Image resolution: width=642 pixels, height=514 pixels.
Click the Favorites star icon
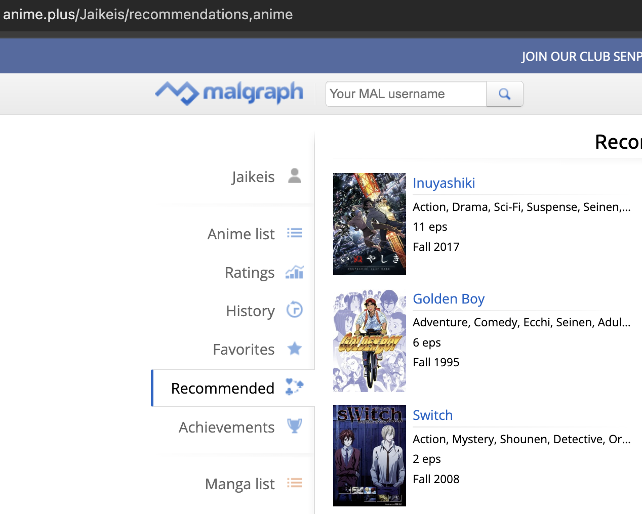point(294,349)
